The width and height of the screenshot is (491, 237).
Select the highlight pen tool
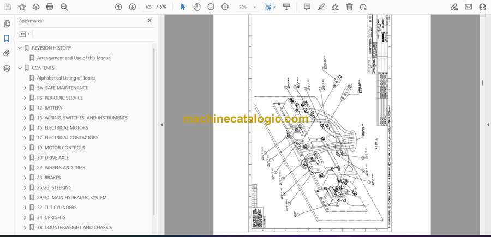click(x=321, y=7)
